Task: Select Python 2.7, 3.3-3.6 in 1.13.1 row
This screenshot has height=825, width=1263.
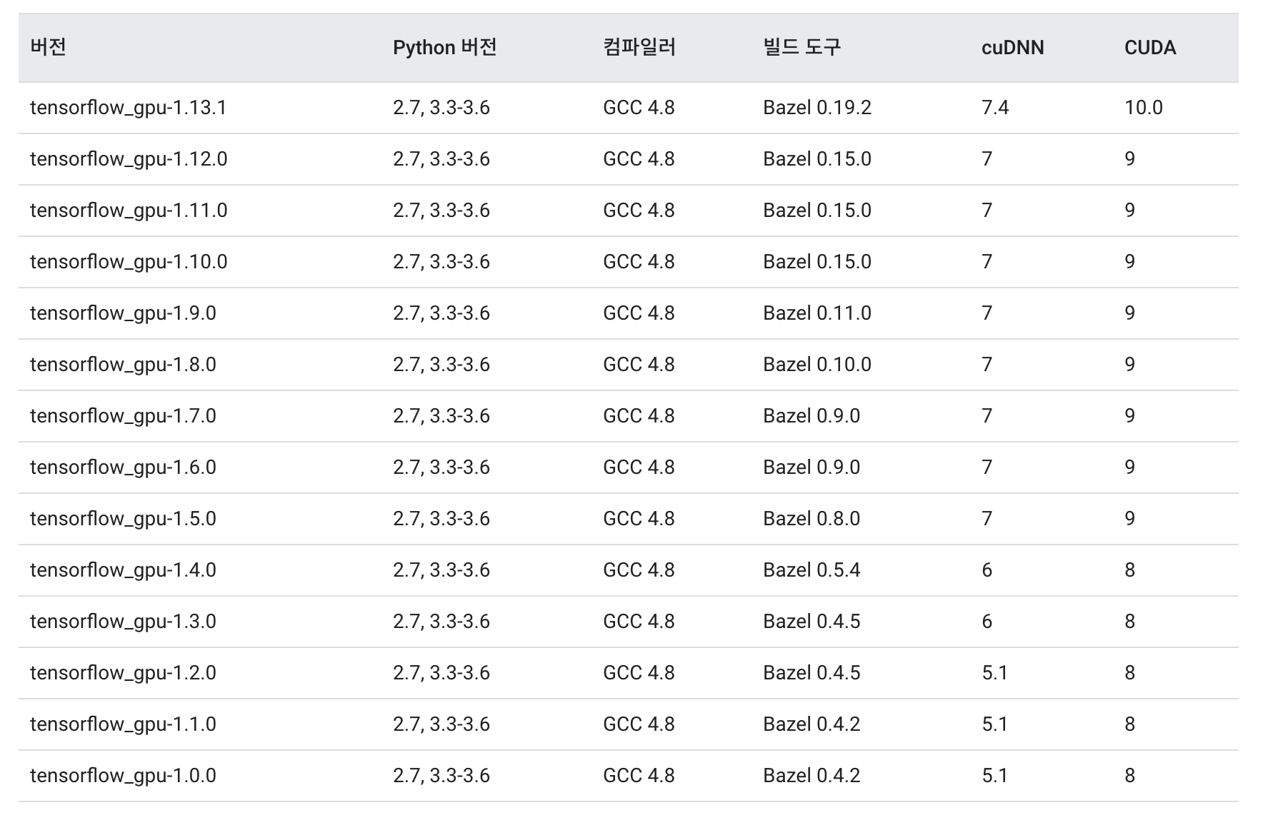Action: point(441,108)
